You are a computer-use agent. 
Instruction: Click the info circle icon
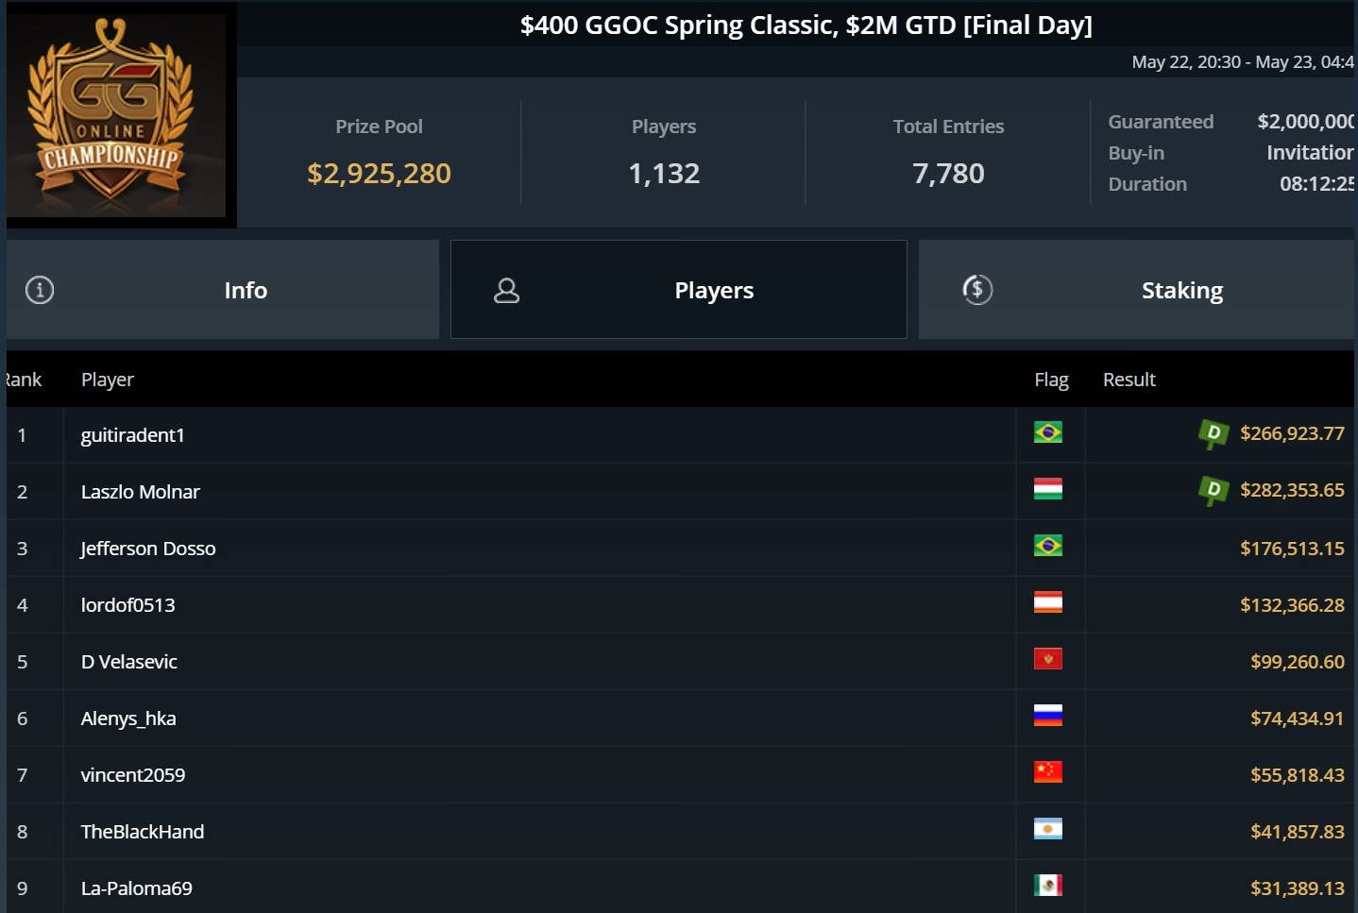click(40, 290)
